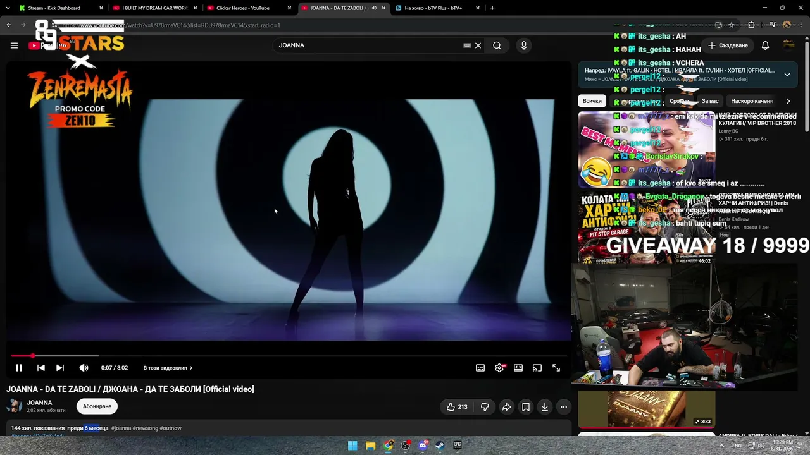Viewport: 810px width, 455px height.
Task: Show hidden system tray icons
Action: (721, 446)
